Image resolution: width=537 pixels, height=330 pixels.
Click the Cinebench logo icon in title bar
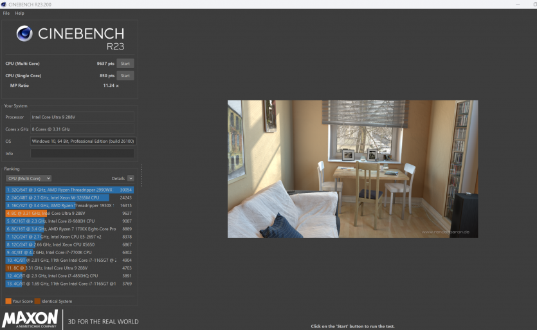pyautogui.click(x=5, y=4)
